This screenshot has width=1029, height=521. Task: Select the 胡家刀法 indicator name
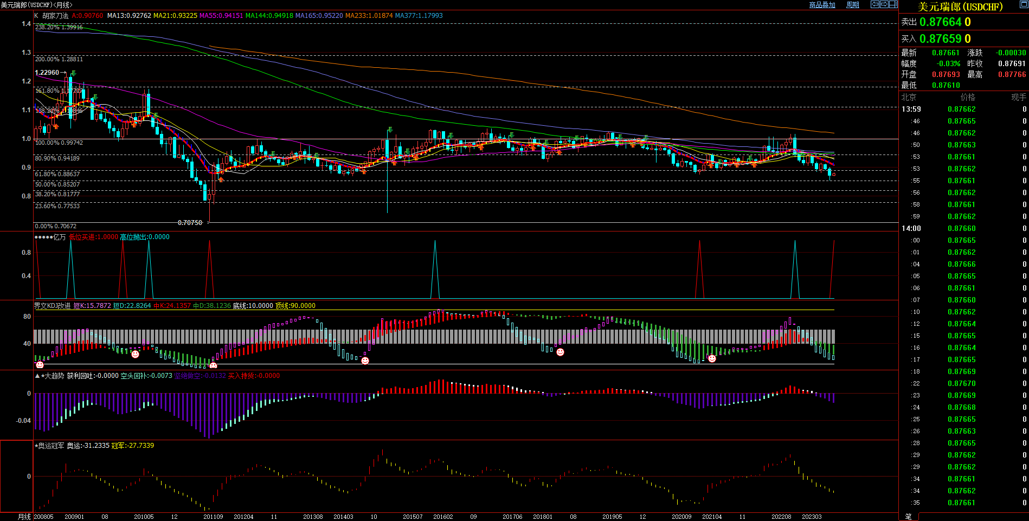[x=55, y=16]
